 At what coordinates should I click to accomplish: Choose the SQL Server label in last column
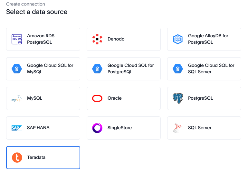[200, 128]
